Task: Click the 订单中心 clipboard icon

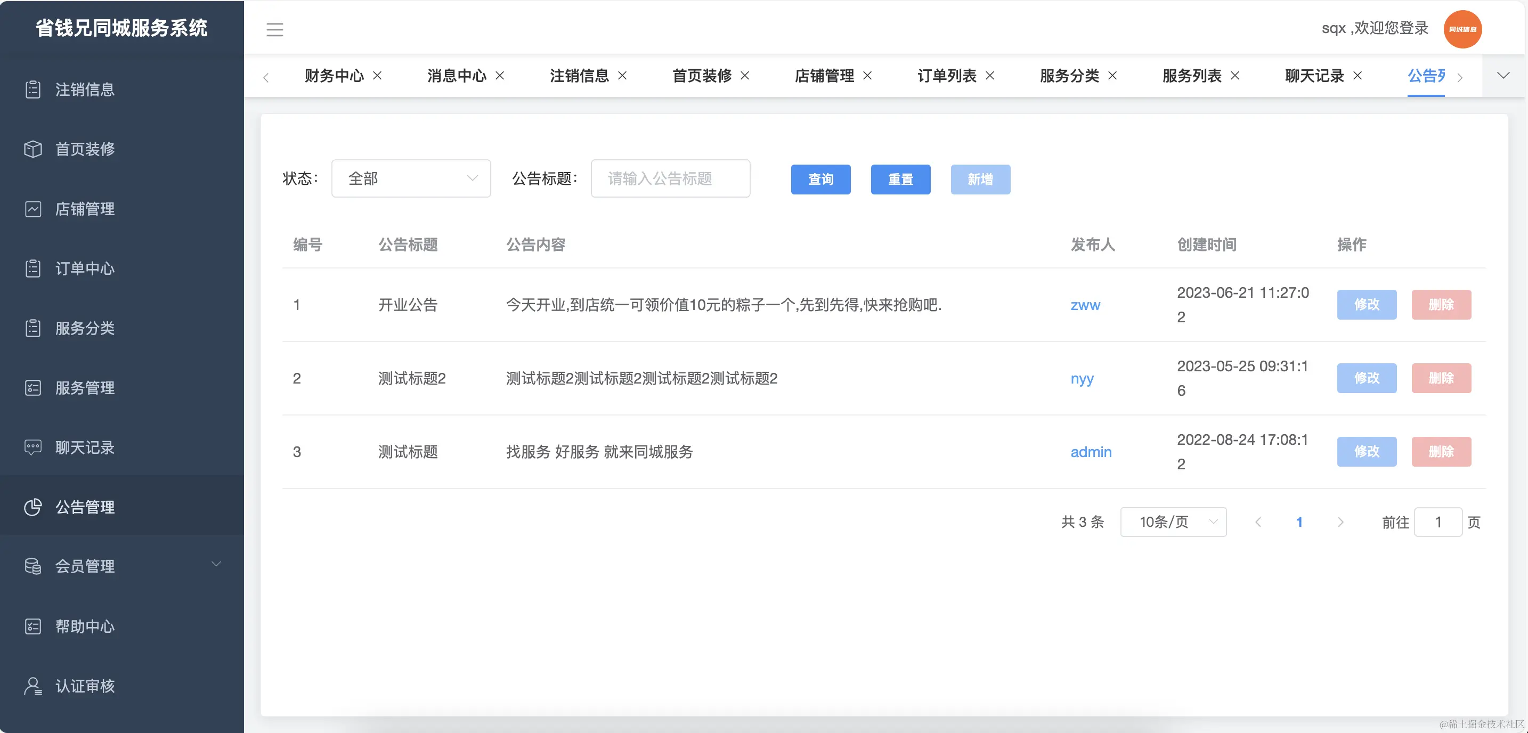Action: point(32,268)
